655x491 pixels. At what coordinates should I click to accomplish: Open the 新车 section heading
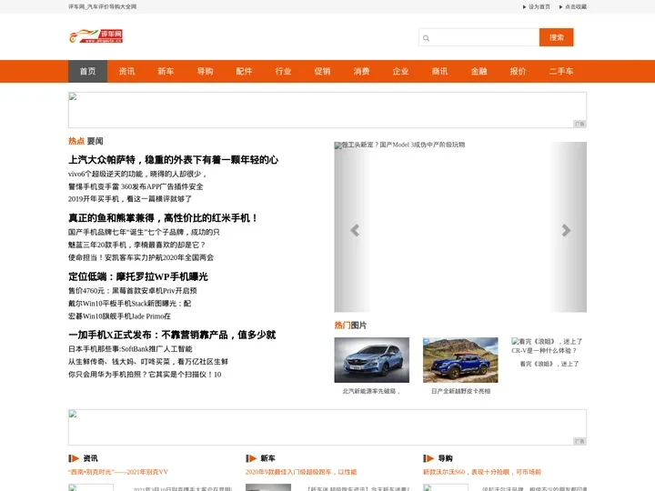coord(267,458)
